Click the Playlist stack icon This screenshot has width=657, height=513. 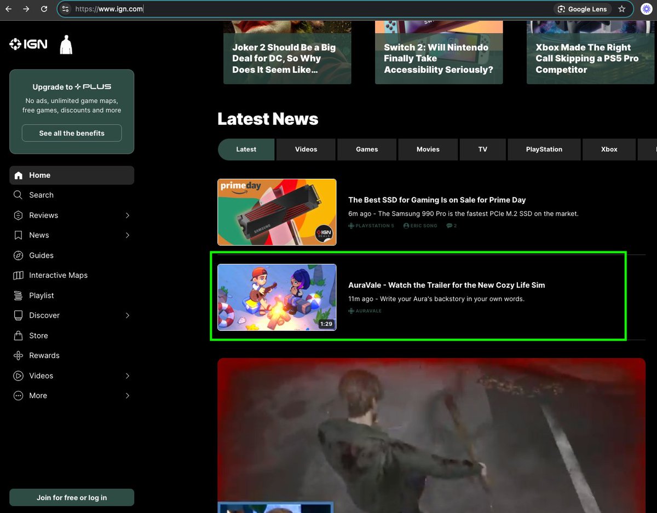(19, 295)
